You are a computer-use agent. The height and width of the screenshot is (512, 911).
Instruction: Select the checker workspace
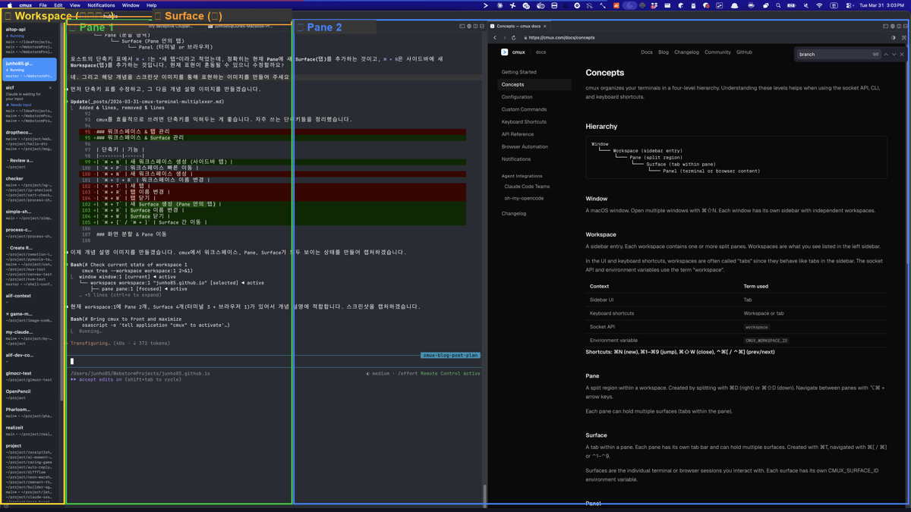tap(30, 190)
